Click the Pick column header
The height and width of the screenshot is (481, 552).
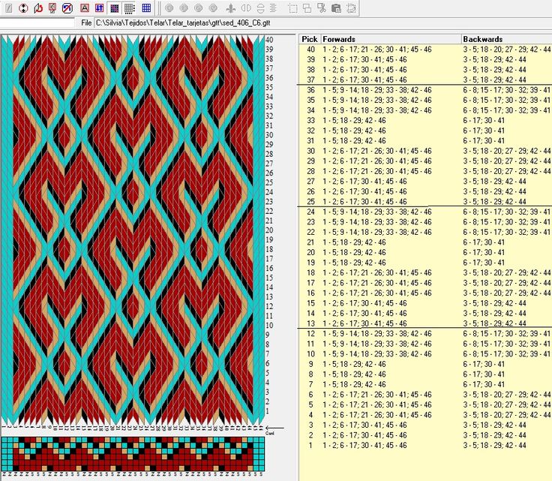click(x=310, y=39)
